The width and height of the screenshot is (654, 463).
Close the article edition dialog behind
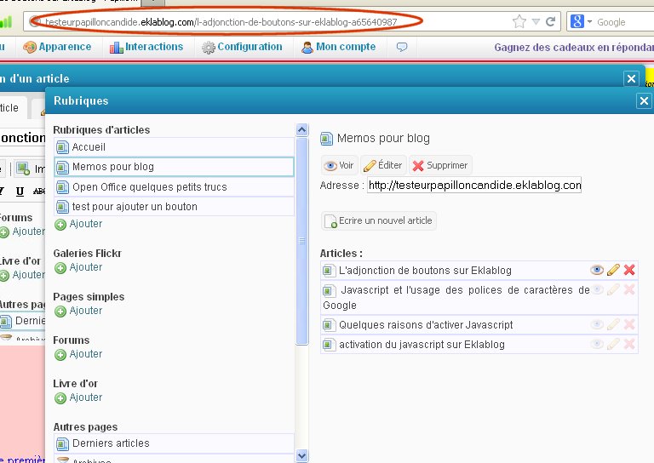(x=632, y=78)
